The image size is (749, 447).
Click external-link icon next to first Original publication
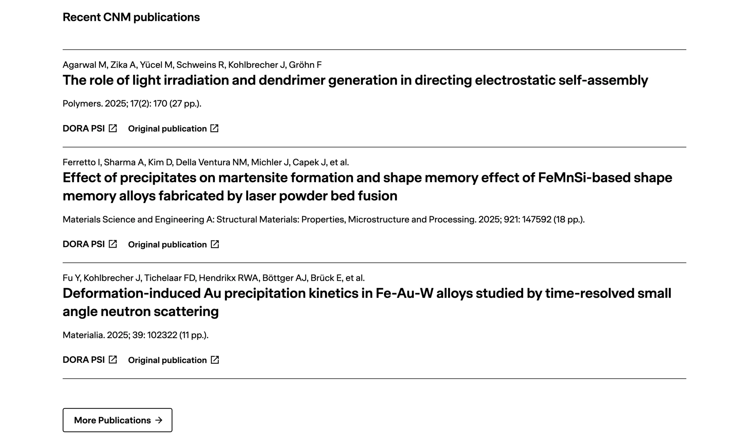214,128
